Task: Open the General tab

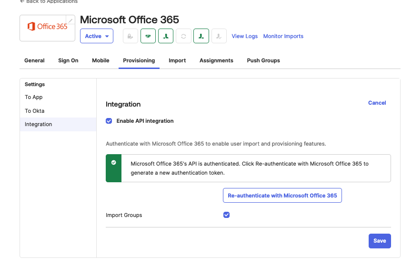Action: (34, 60)
